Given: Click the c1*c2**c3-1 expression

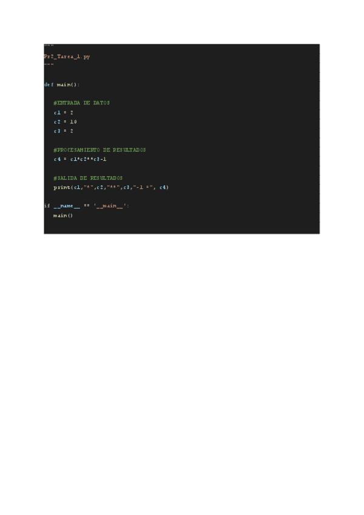Looking at the screenshot, I should click(89, 159).
